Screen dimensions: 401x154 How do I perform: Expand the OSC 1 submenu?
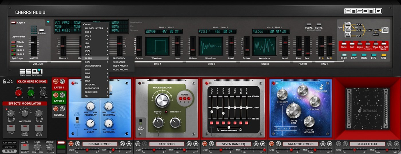(96, 32)
